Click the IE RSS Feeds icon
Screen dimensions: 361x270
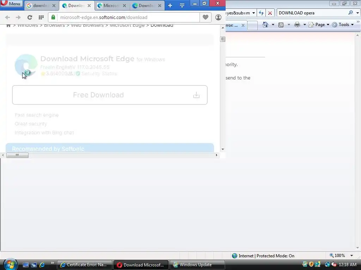281,25
